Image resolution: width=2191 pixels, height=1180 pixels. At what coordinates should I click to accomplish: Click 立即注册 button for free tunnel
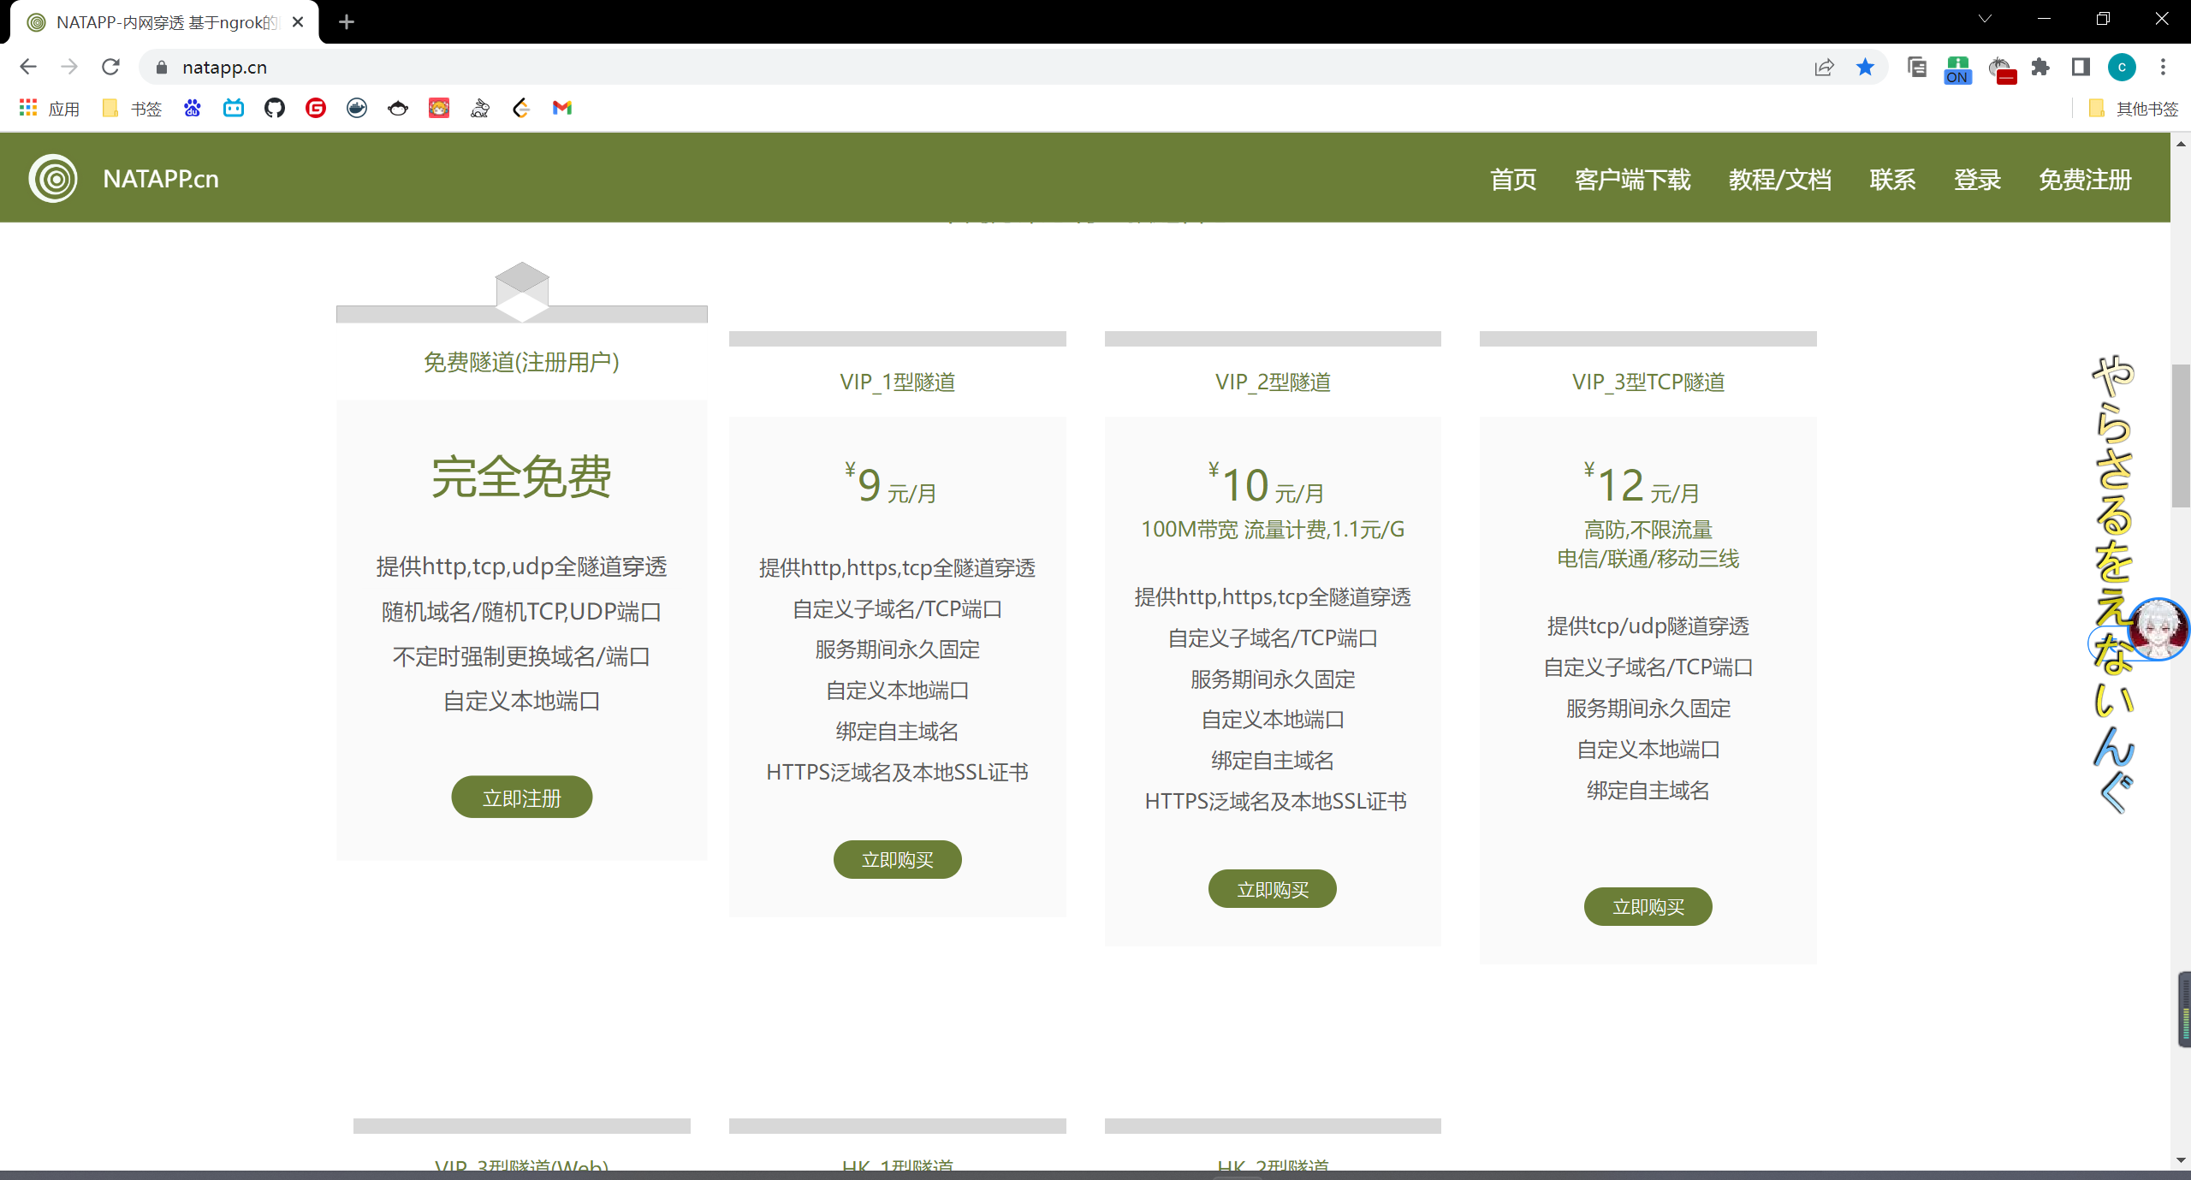point(521,798)
